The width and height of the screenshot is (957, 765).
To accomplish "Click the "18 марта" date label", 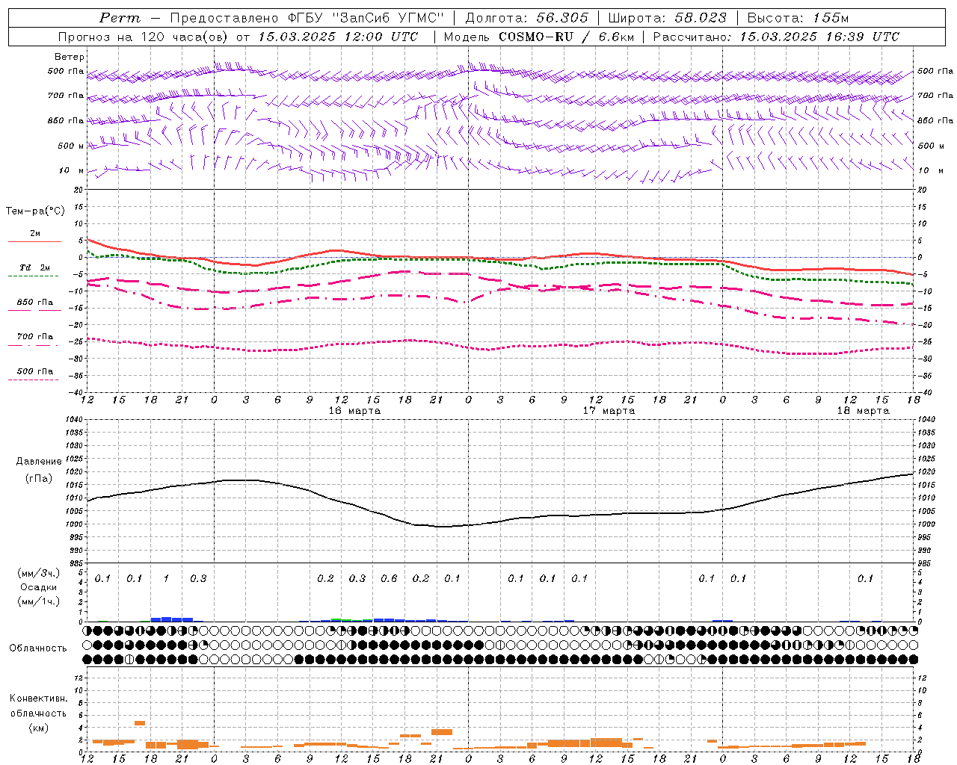I will [x=863, y=411].
